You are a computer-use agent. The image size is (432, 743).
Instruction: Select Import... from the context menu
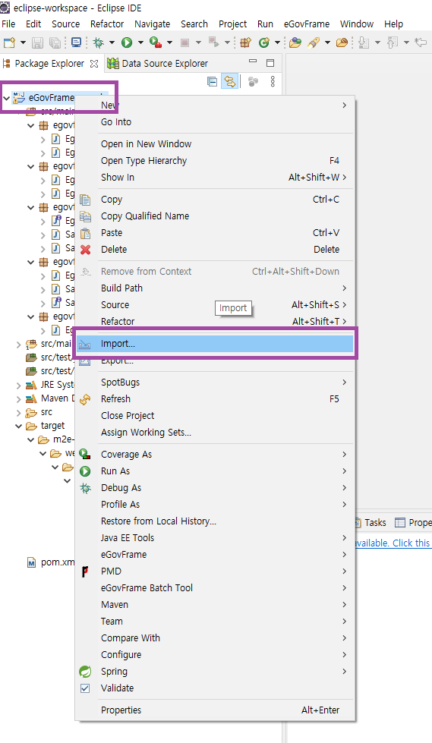click(215, 344)
